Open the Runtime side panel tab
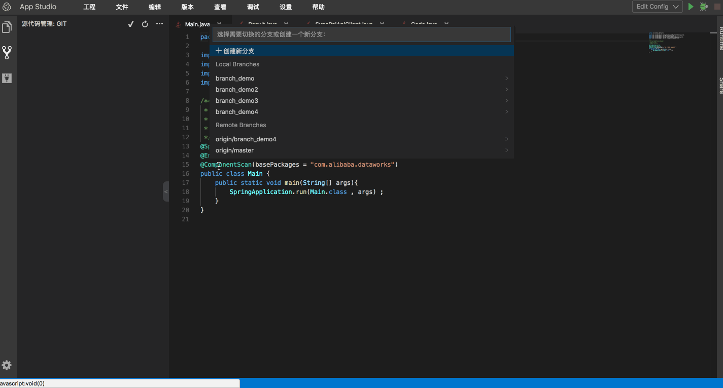 [x=720, y=37]
